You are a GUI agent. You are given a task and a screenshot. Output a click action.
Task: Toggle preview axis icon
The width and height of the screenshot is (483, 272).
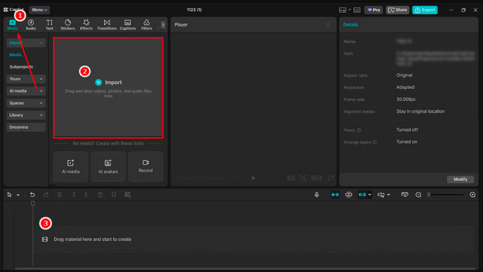click(381, 195)
